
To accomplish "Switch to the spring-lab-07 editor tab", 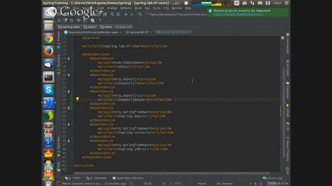I will pyautogui.click(x=139, y=32).
